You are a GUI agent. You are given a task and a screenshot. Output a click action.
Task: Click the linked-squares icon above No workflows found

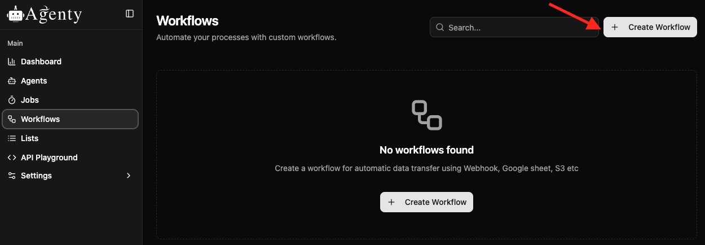[426, 115]
